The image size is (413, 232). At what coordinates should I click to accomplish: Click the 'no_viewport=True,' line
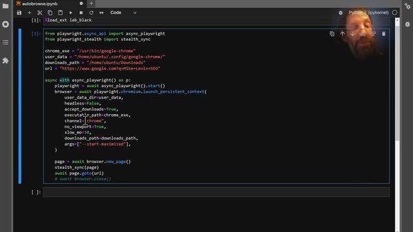(x=85, y=126)
